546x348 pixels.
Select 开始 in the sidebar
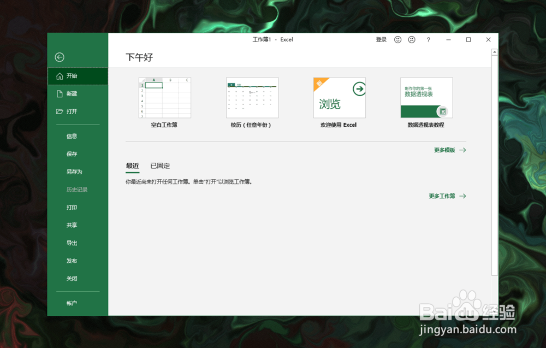tap(78, 76)
